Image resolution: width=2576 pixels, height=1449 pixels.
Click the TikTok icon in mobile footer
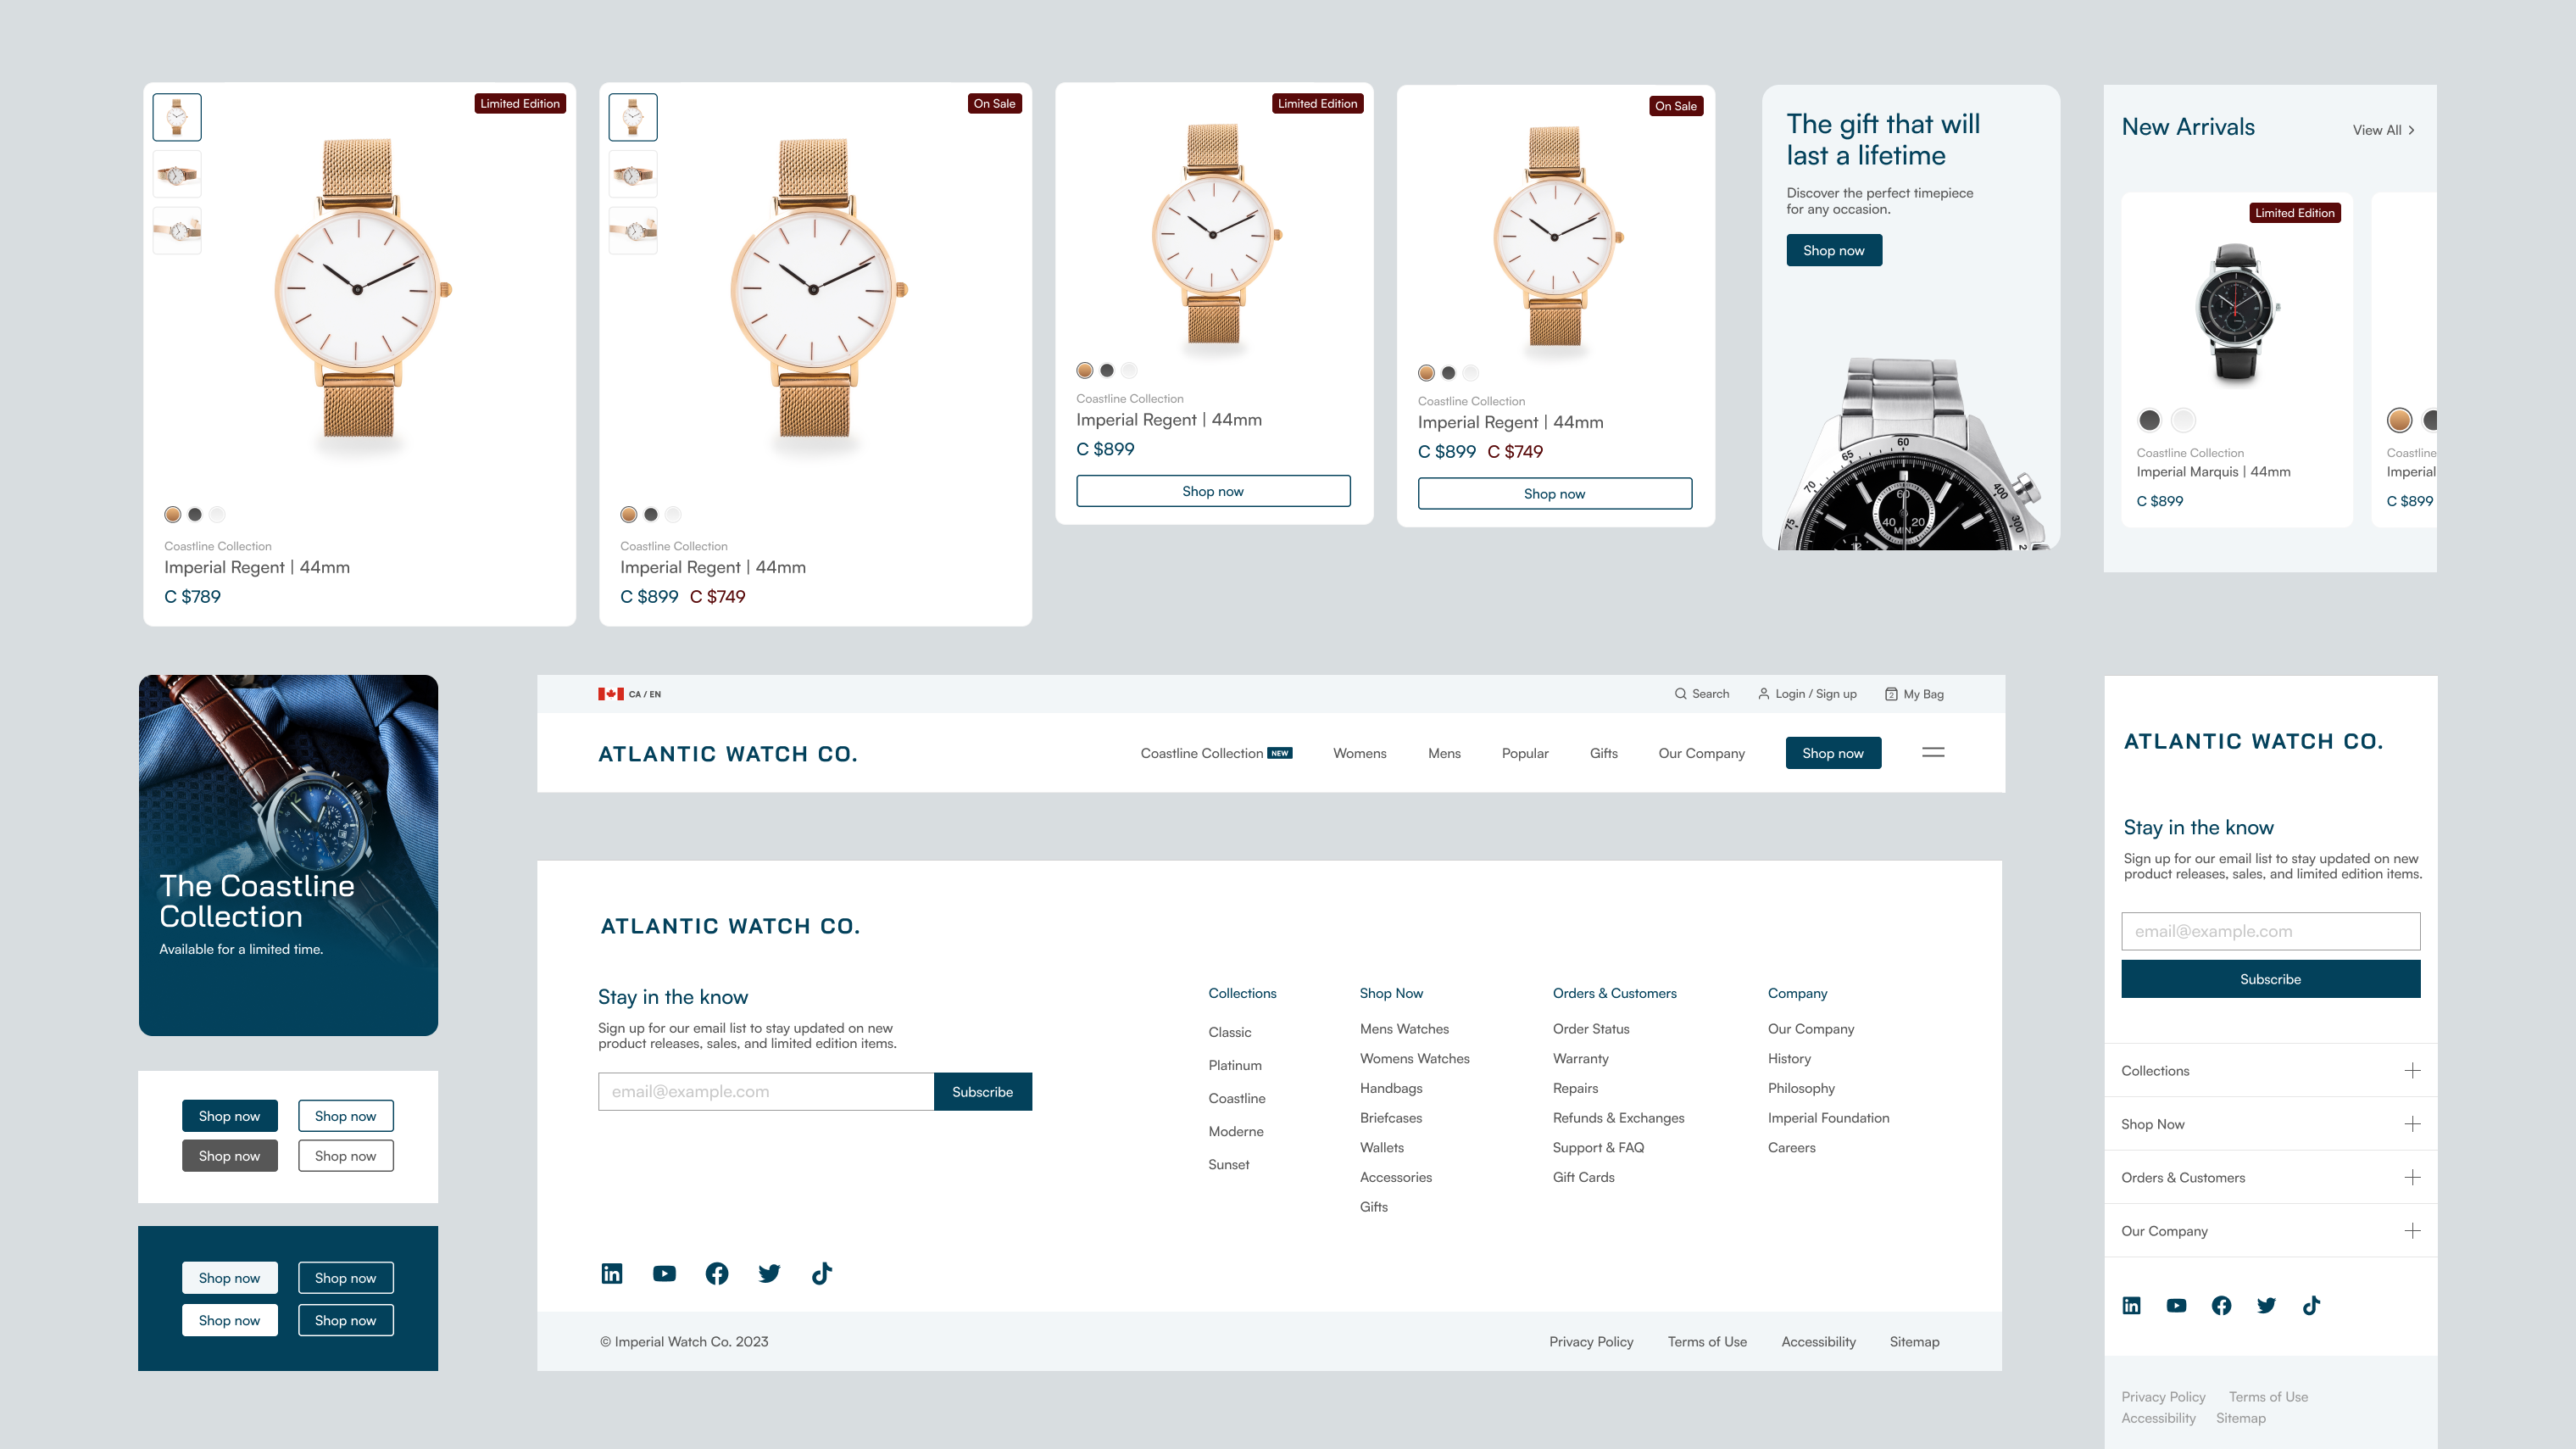(x=2311, y=1305)
